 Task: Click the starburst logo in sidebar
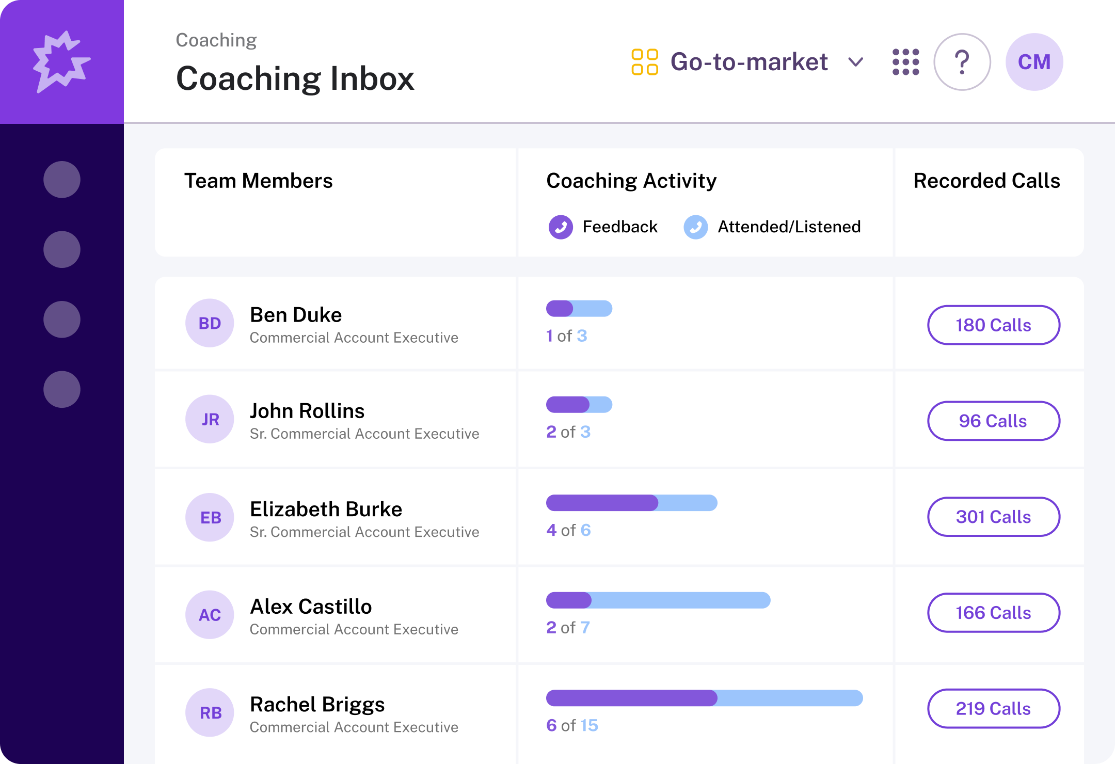tap(61, 62)
